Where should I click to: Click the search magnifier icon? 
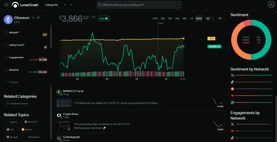pos(100,5)
